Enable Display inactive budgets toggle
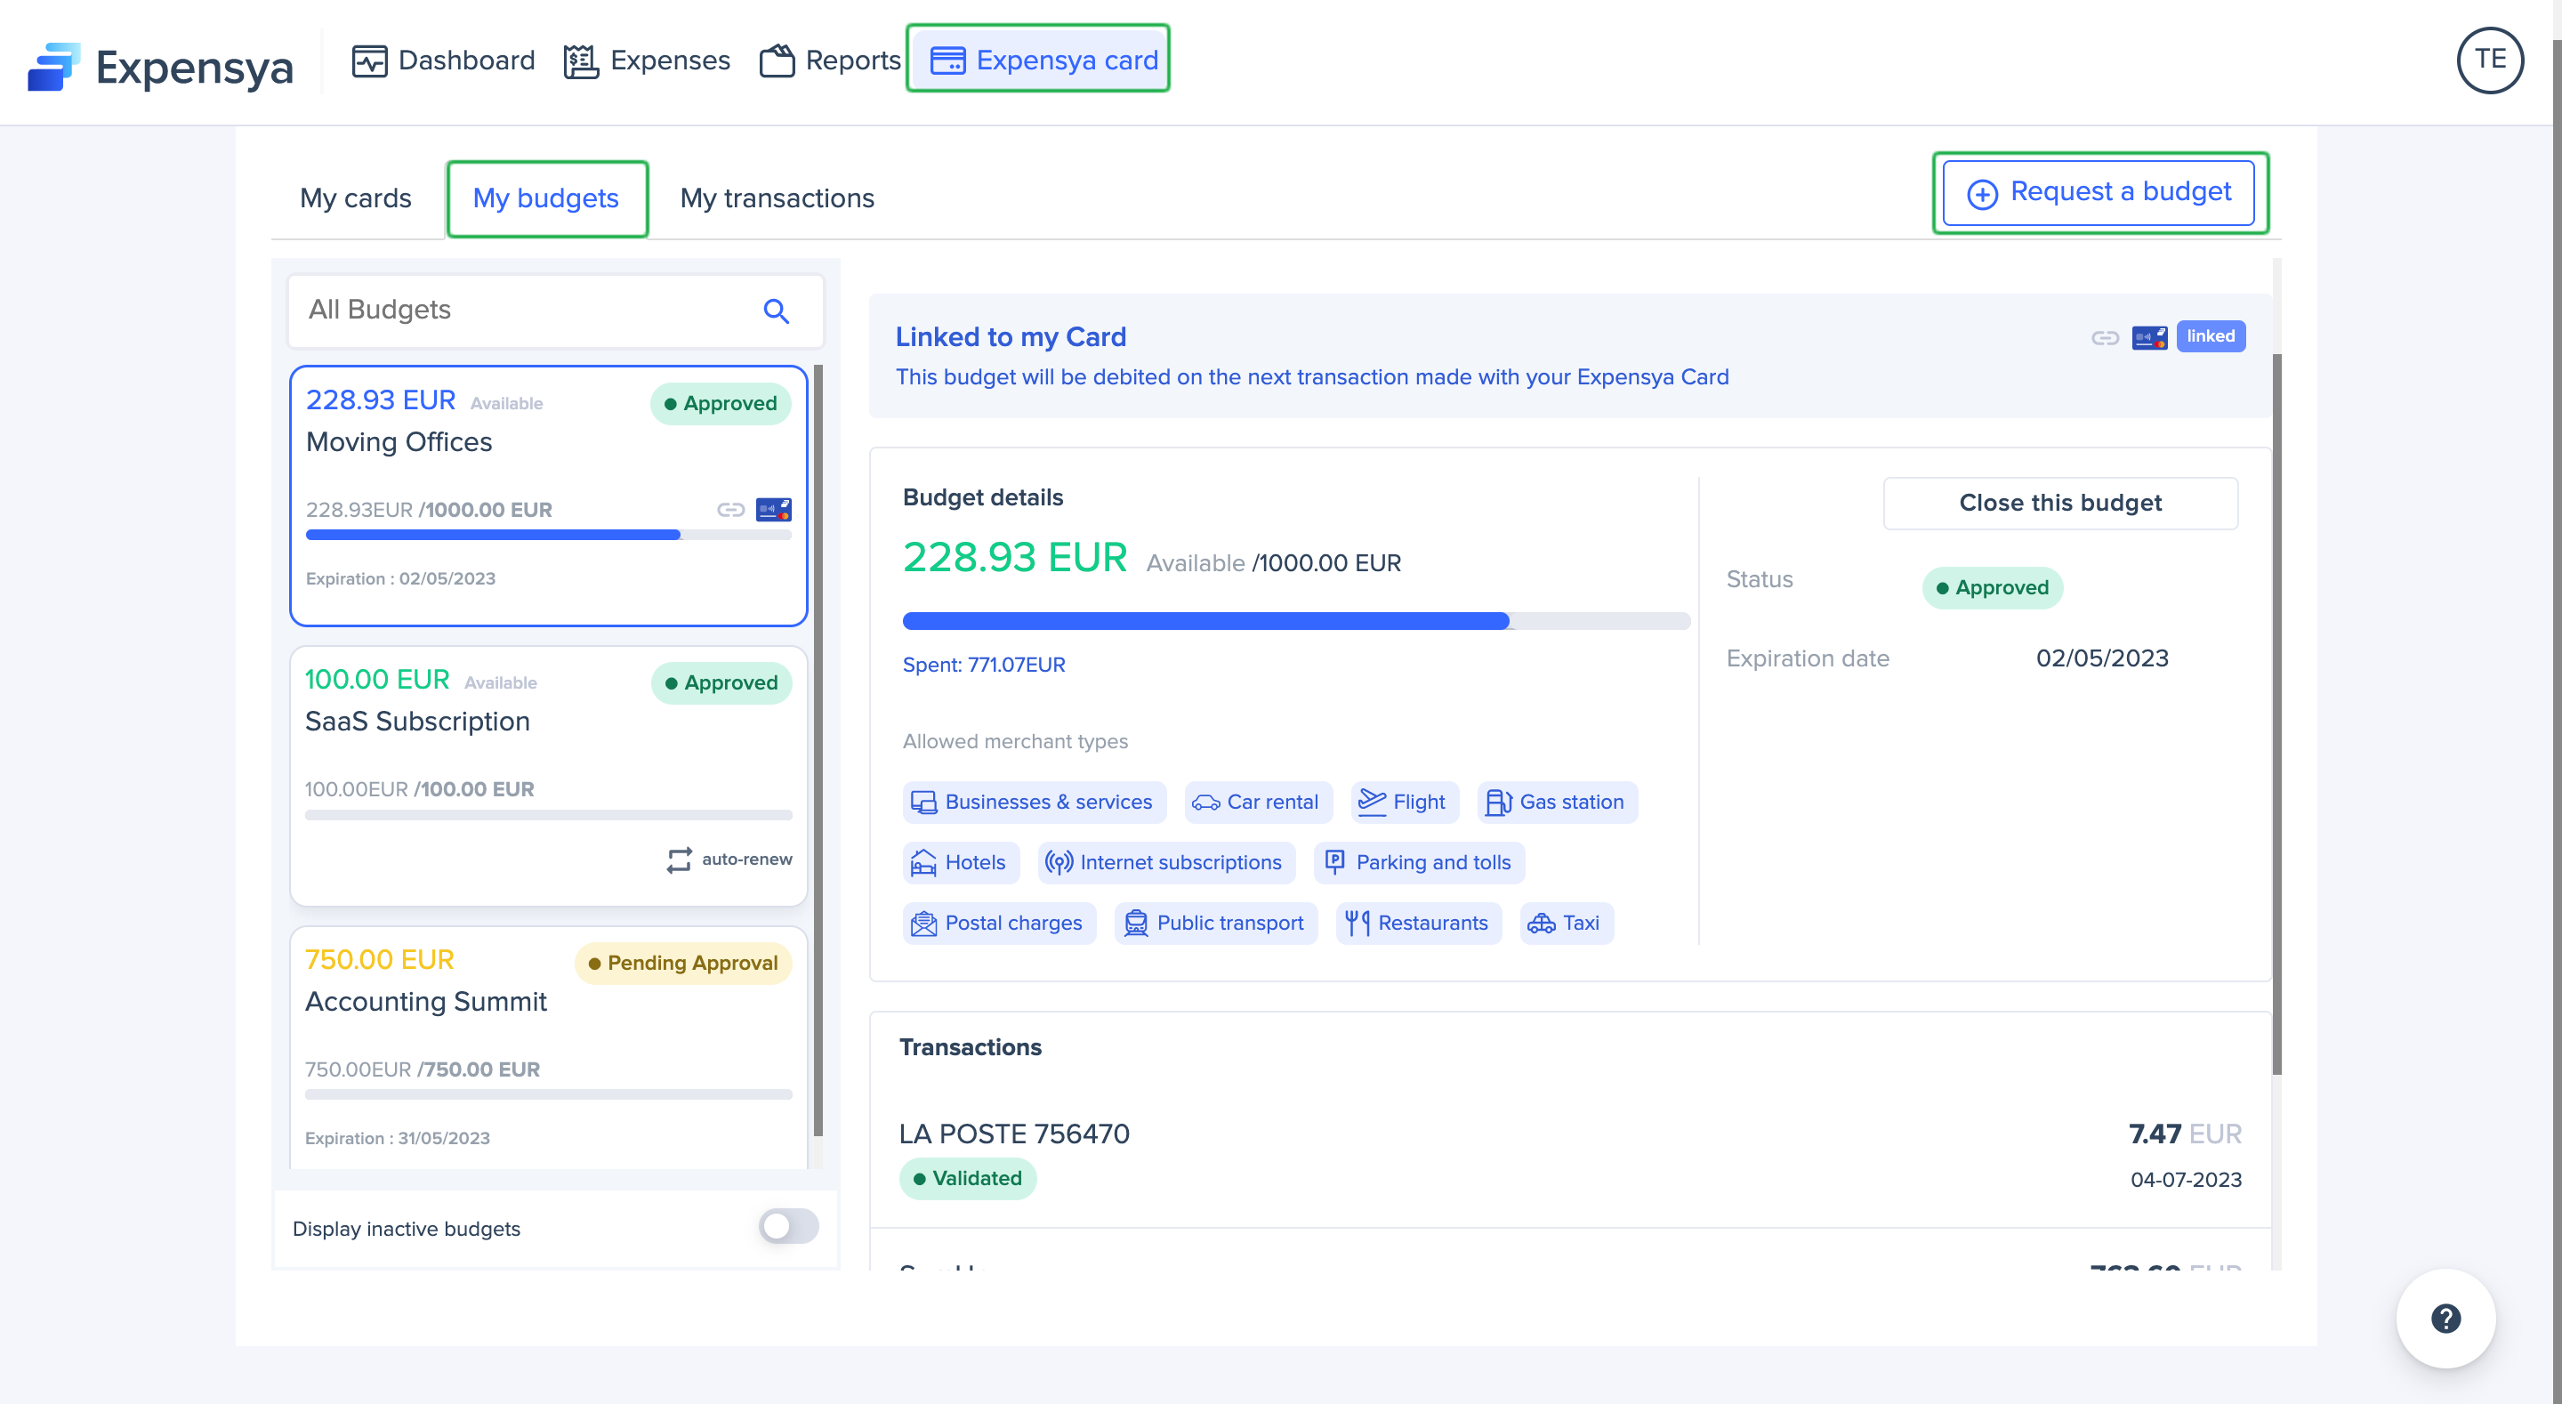 coord(789,1227)
